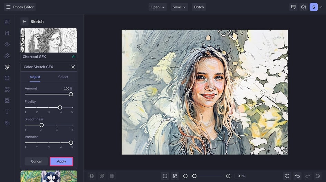The width and height of the screenshot is (326, 182).
Task: Switch to the Select tab
Action: pos(63,77)
